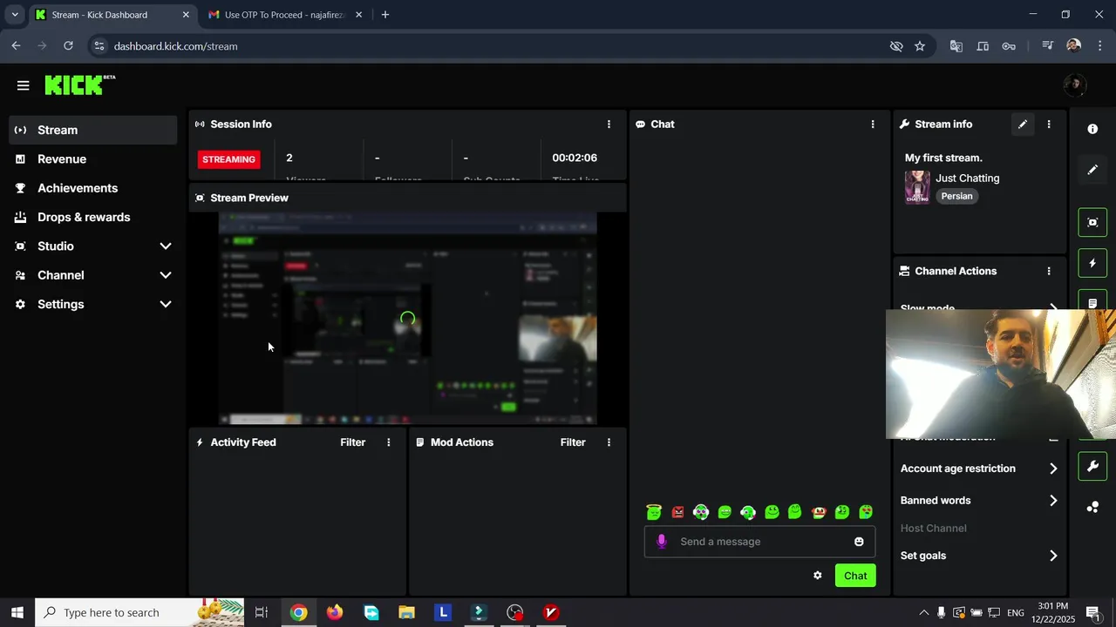Click the Kick logo
Image resolution: width=1116 pixels, height=627 pixels.
(x=79, y=84)
